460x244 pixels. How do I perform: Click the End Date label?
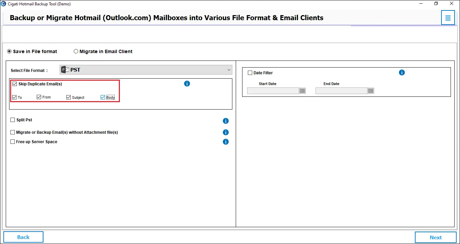331,84
